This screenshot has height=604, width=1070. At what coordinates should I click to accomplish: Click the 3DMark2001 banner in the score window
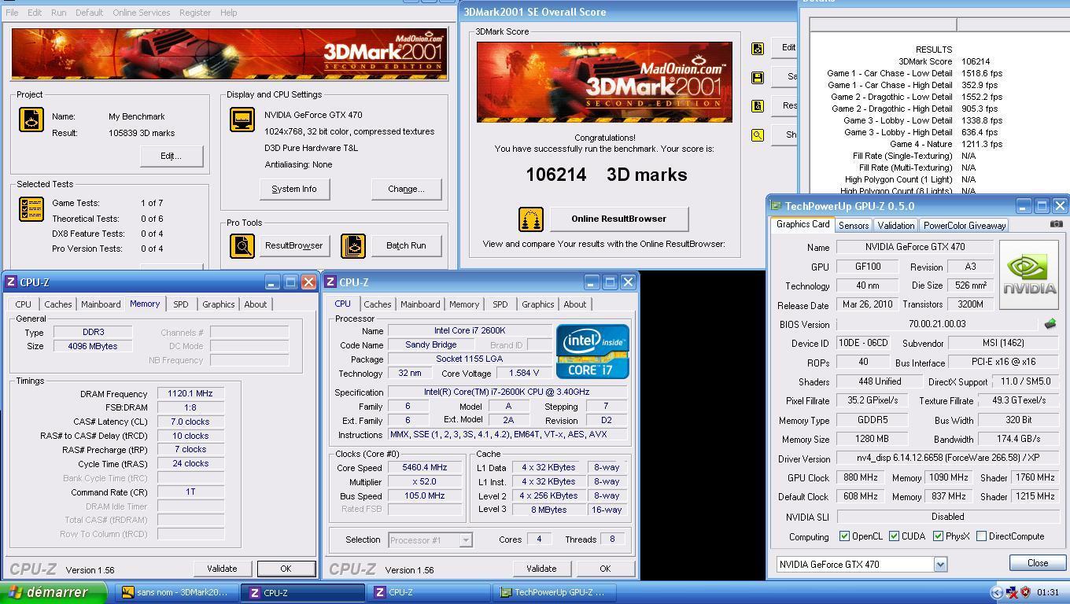(604, 82)
